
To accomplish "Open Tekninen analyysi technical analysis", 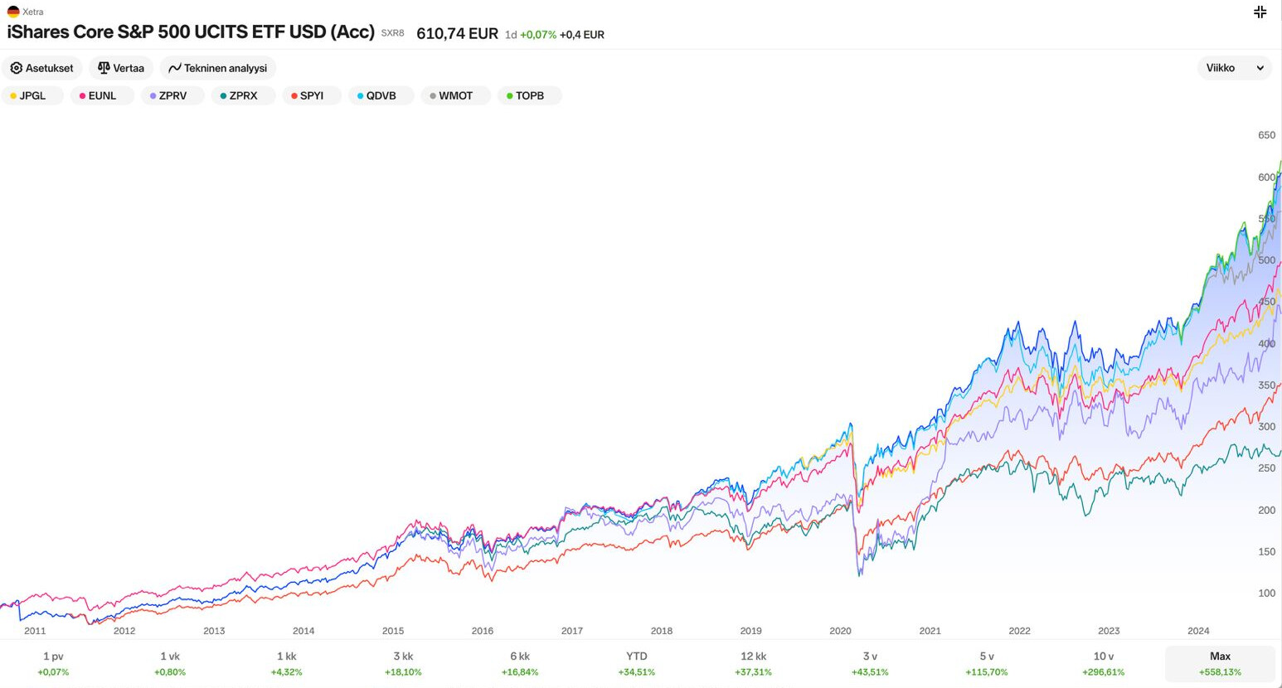I will point(218,68).
